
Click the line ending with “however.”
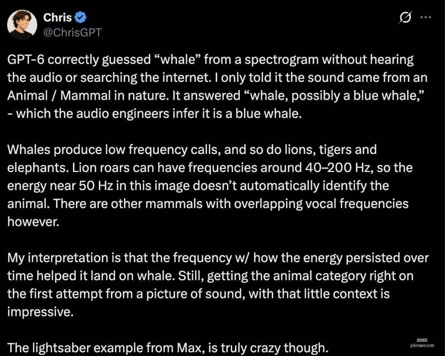coord(33,222)
